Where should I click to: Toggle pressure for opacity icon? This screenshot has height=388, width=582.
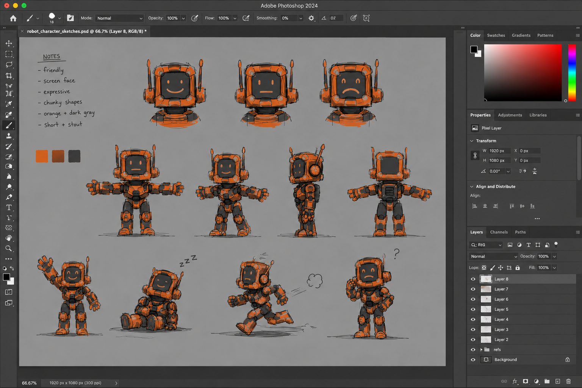point(195,18)
